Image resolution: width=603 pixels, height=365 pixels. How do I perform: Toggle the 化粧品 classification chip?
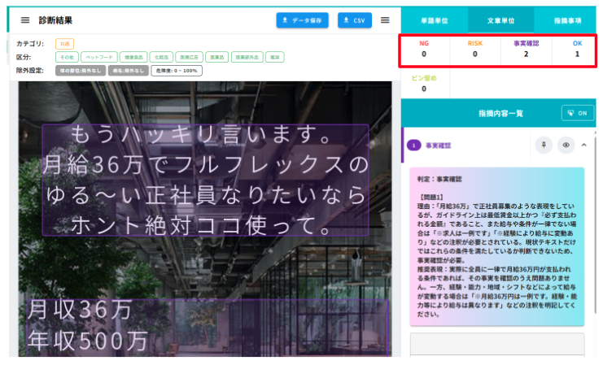tap(161, 57)
